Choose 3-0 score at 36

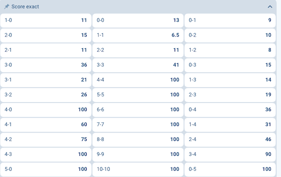pyautogui.click(x=46, y=65)
